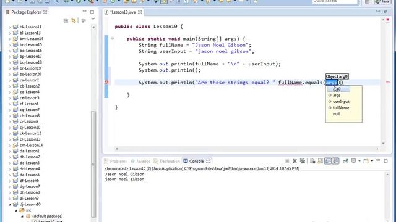396x222 pixels.
Task: Click the error marker in editor gutter
Action: click(x=106, y=82)
